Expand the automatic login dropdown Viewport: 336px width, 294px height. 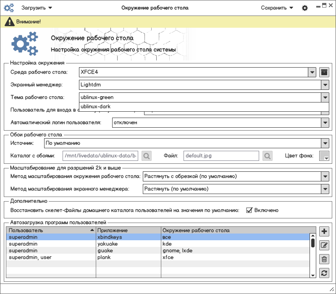point(325,123)
